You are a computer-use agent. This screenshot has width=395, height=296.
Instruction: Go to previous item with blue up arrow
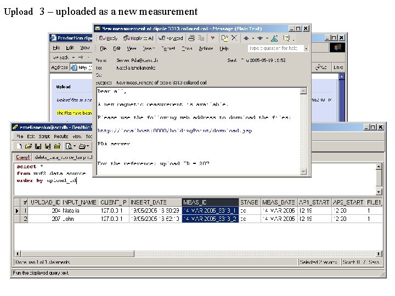(246, 38)
